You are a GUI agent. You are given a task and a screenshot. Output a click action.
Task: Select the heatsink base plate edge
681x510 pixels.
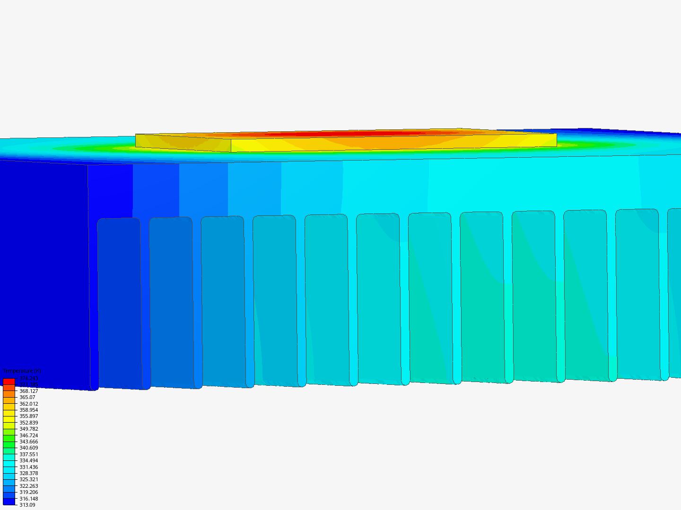click(331, 184)
